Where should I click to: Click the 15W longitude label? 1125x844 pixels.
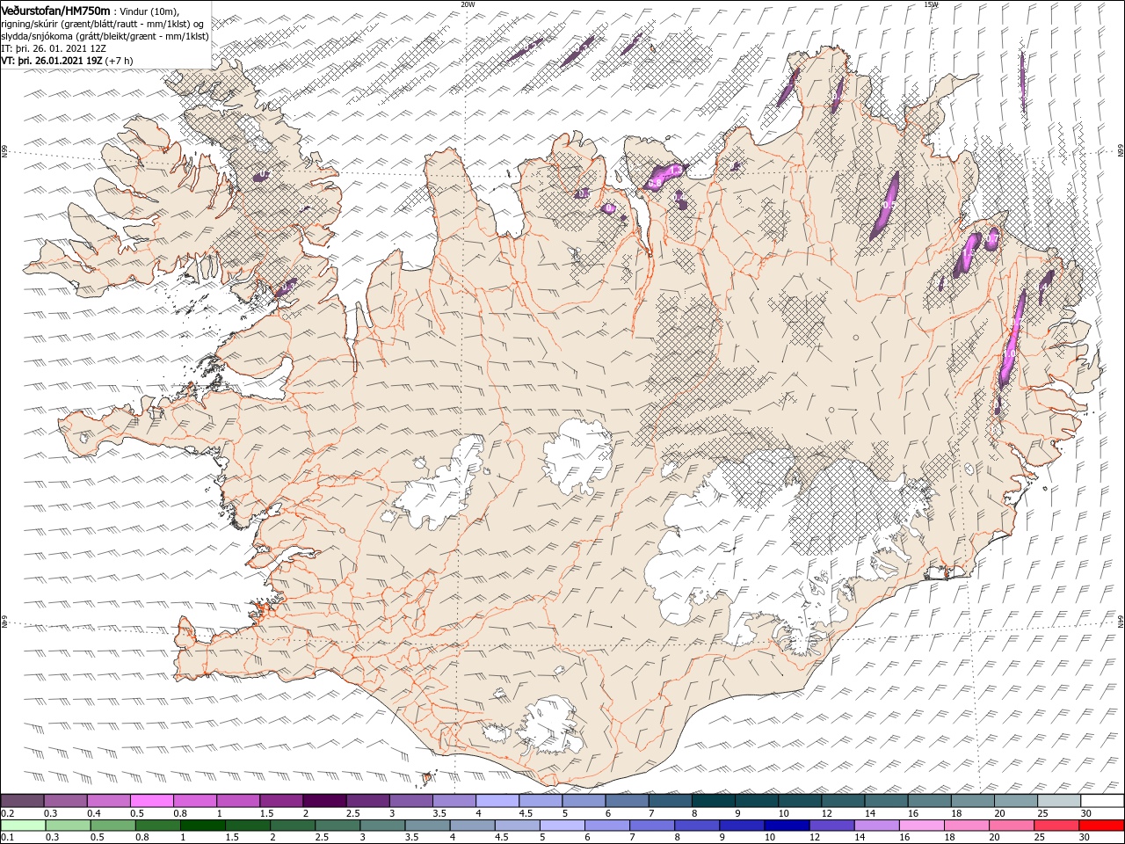point(931,4)
